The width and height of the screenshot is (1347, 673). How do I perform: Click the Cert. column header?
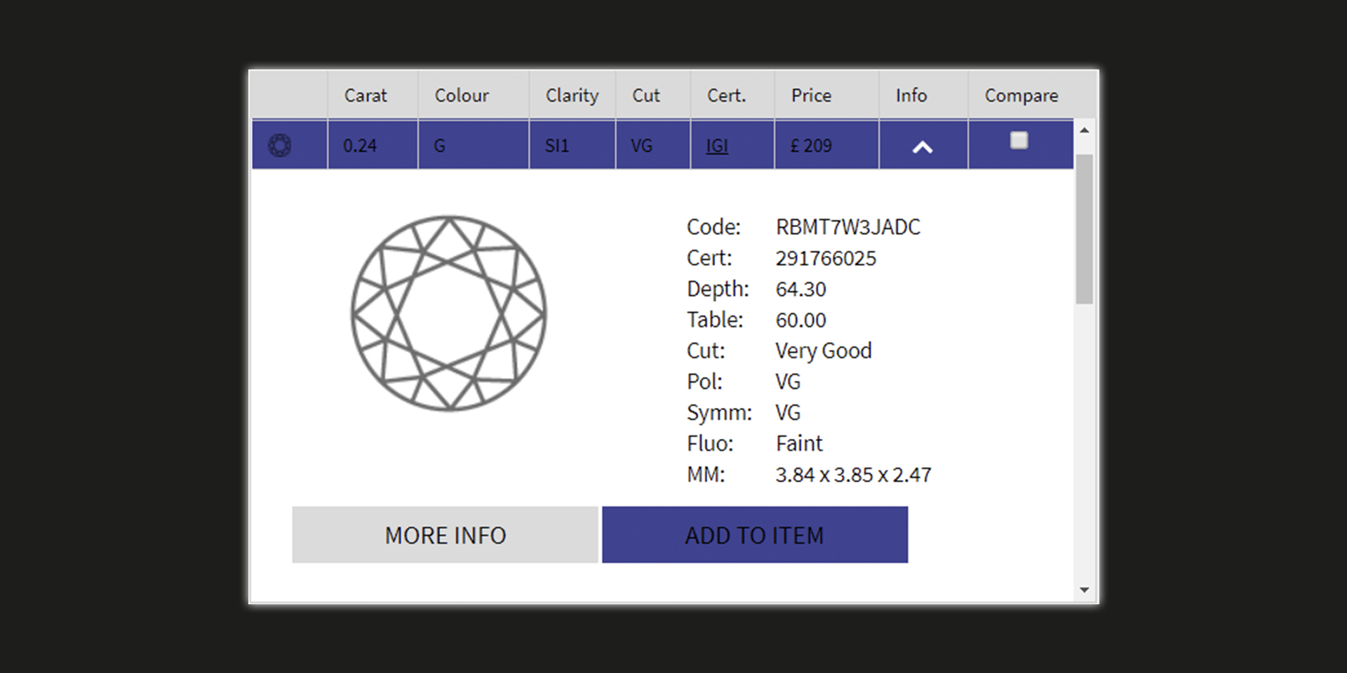(726, 95)
